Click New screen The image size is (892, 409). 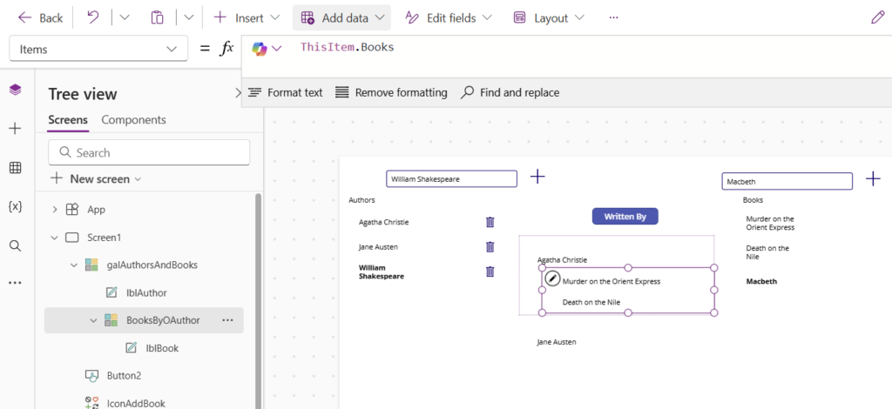point(97,179)
